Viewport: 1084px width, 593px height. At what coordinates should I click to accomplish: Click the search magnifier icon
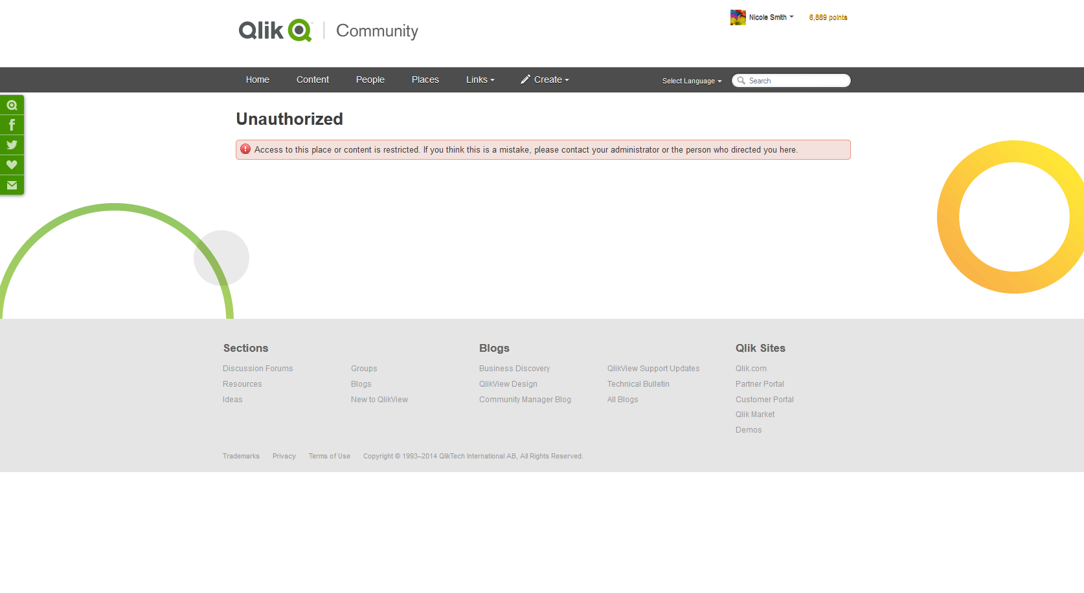pyautogui.click(x=741, y=81)
